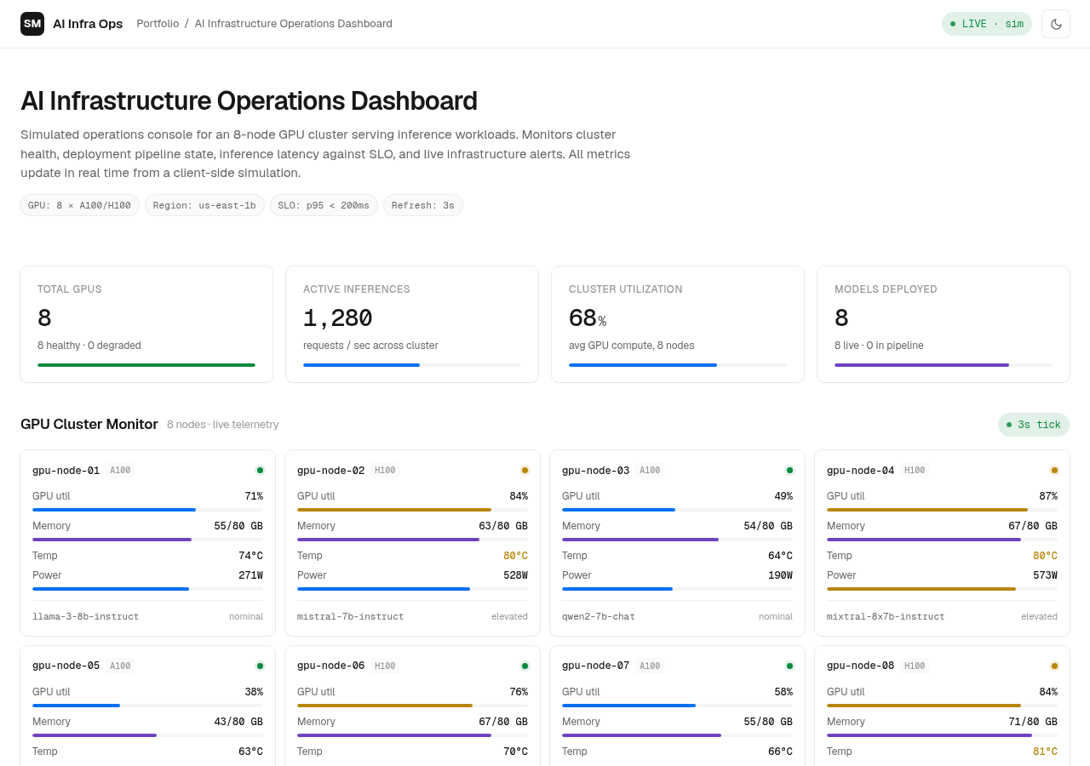Click gpu-node-02 amber status dot
The width and height of the screenshot is (1090, 766).
[525, 470]
